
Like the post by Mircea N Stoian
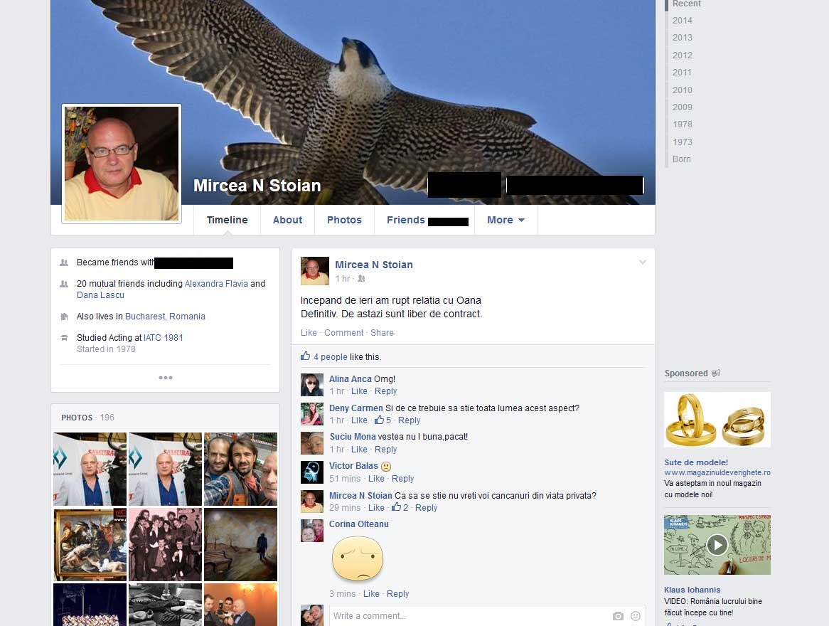point(309,333)
